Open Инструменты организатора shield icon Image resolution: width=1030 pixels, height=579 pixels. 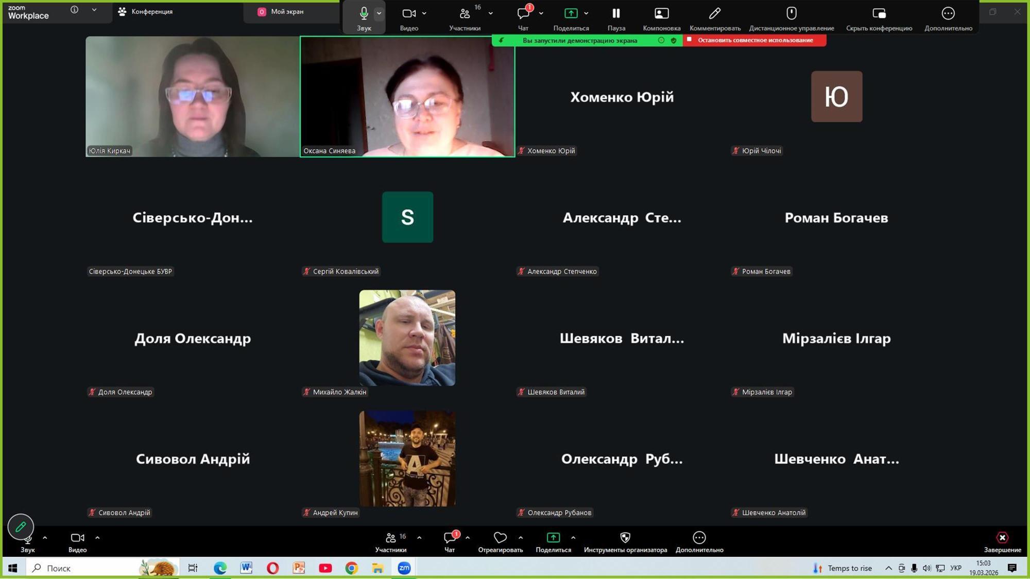click(x=625, y=538)
